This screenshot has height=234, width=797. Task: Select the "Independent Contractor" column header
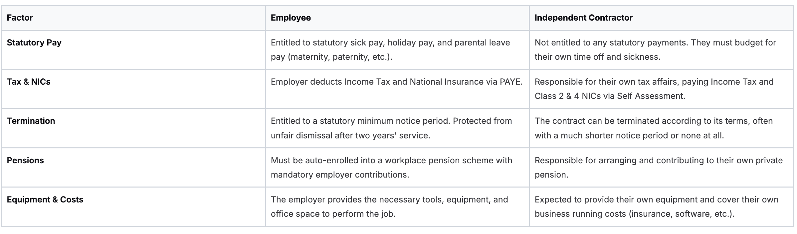pos(583,18)
